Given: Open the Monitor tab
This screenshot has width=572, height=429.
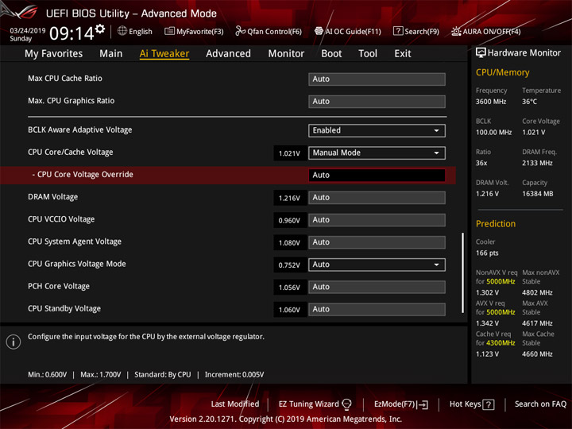Looking at the screenshot, I should [x=286, y=54].
